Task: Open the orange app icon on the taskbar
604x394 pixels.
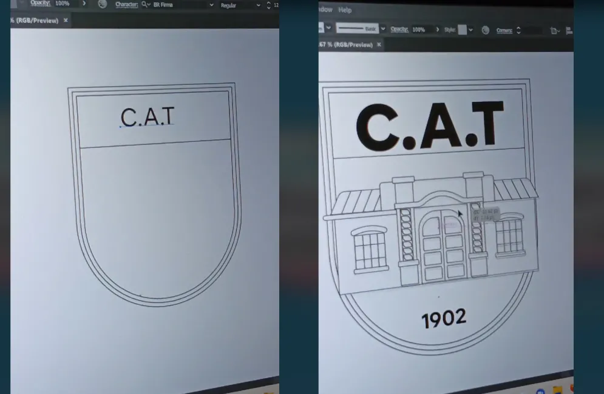Action: (572, 388)
